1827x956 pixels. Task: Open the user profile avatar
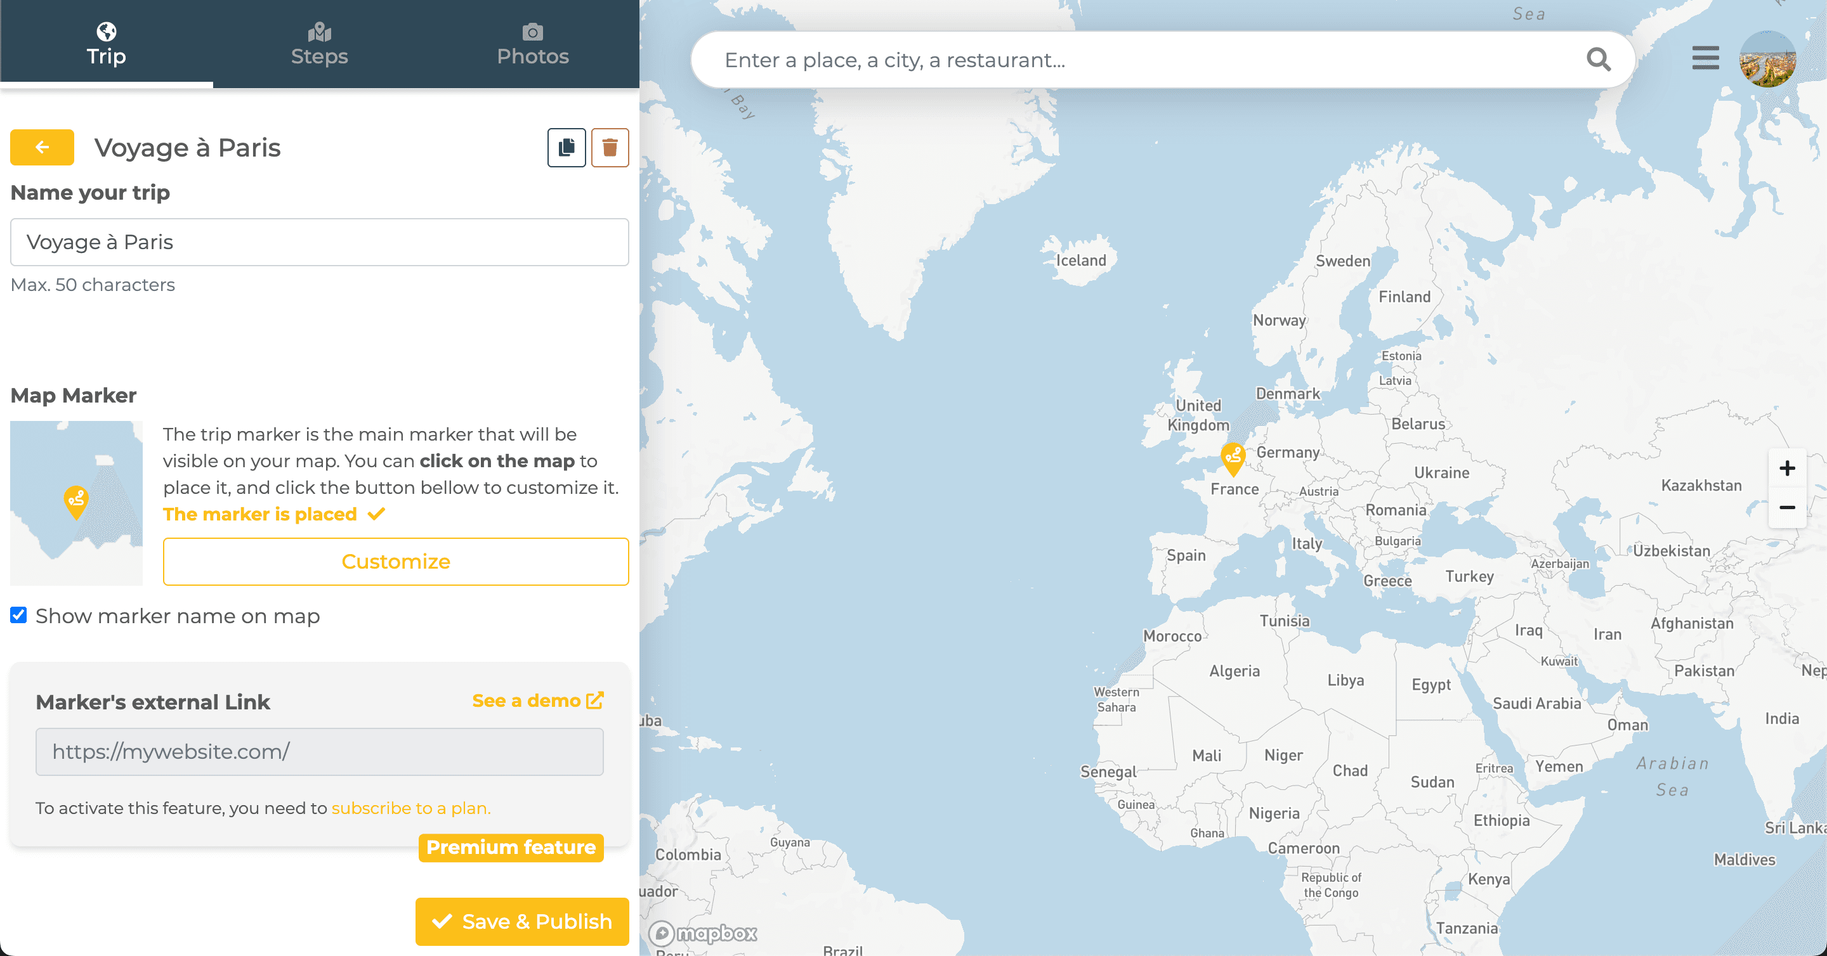point(1767,60)
